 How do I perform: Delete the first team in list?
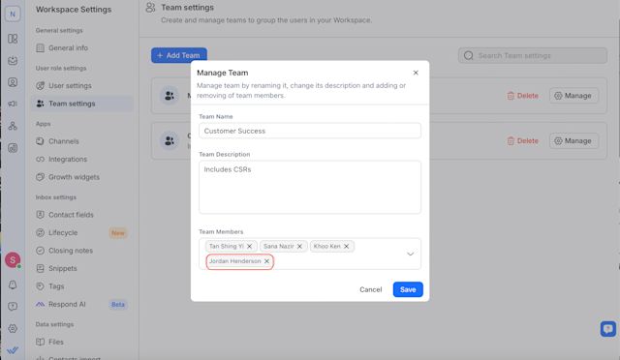[523, 96]
